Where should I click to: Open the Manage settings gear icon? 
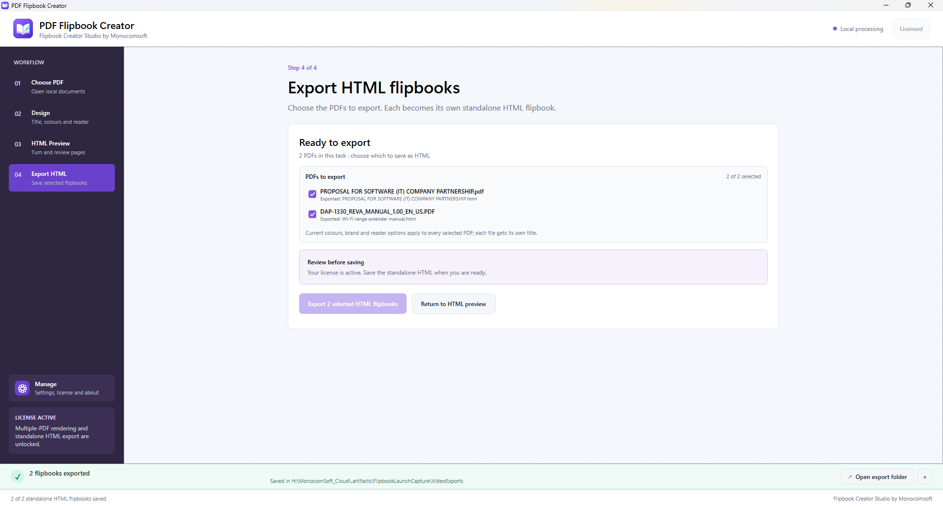(x=22, y=389)
